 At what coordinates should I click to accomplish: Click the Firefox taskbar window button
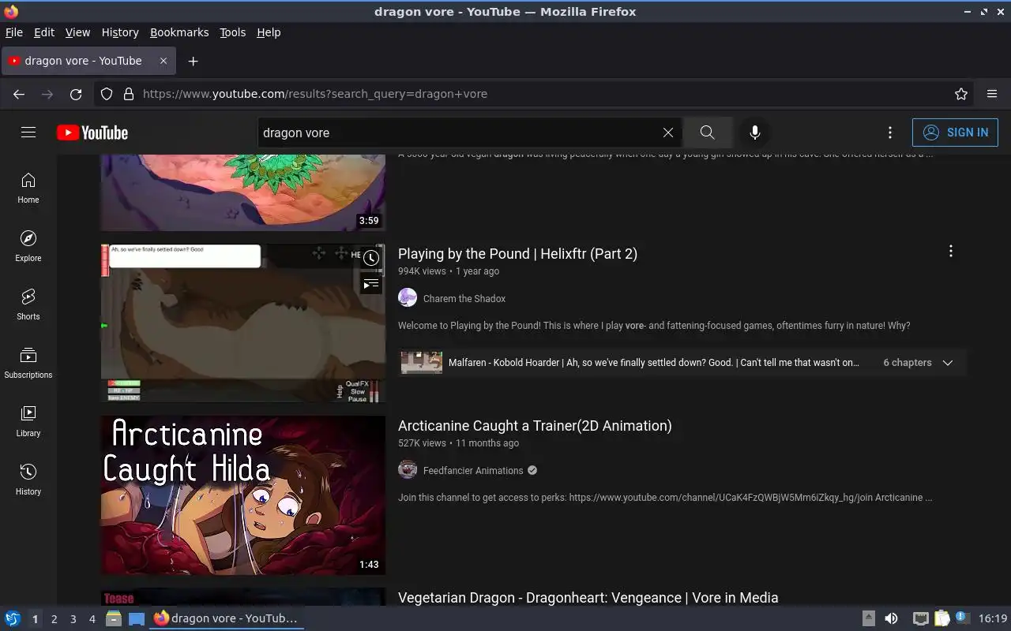(x=227, y=618)
